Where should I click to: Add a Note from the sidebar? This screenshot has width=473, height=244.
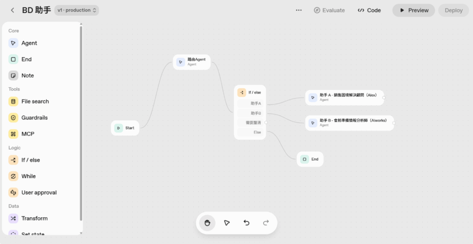pos(13,75)
